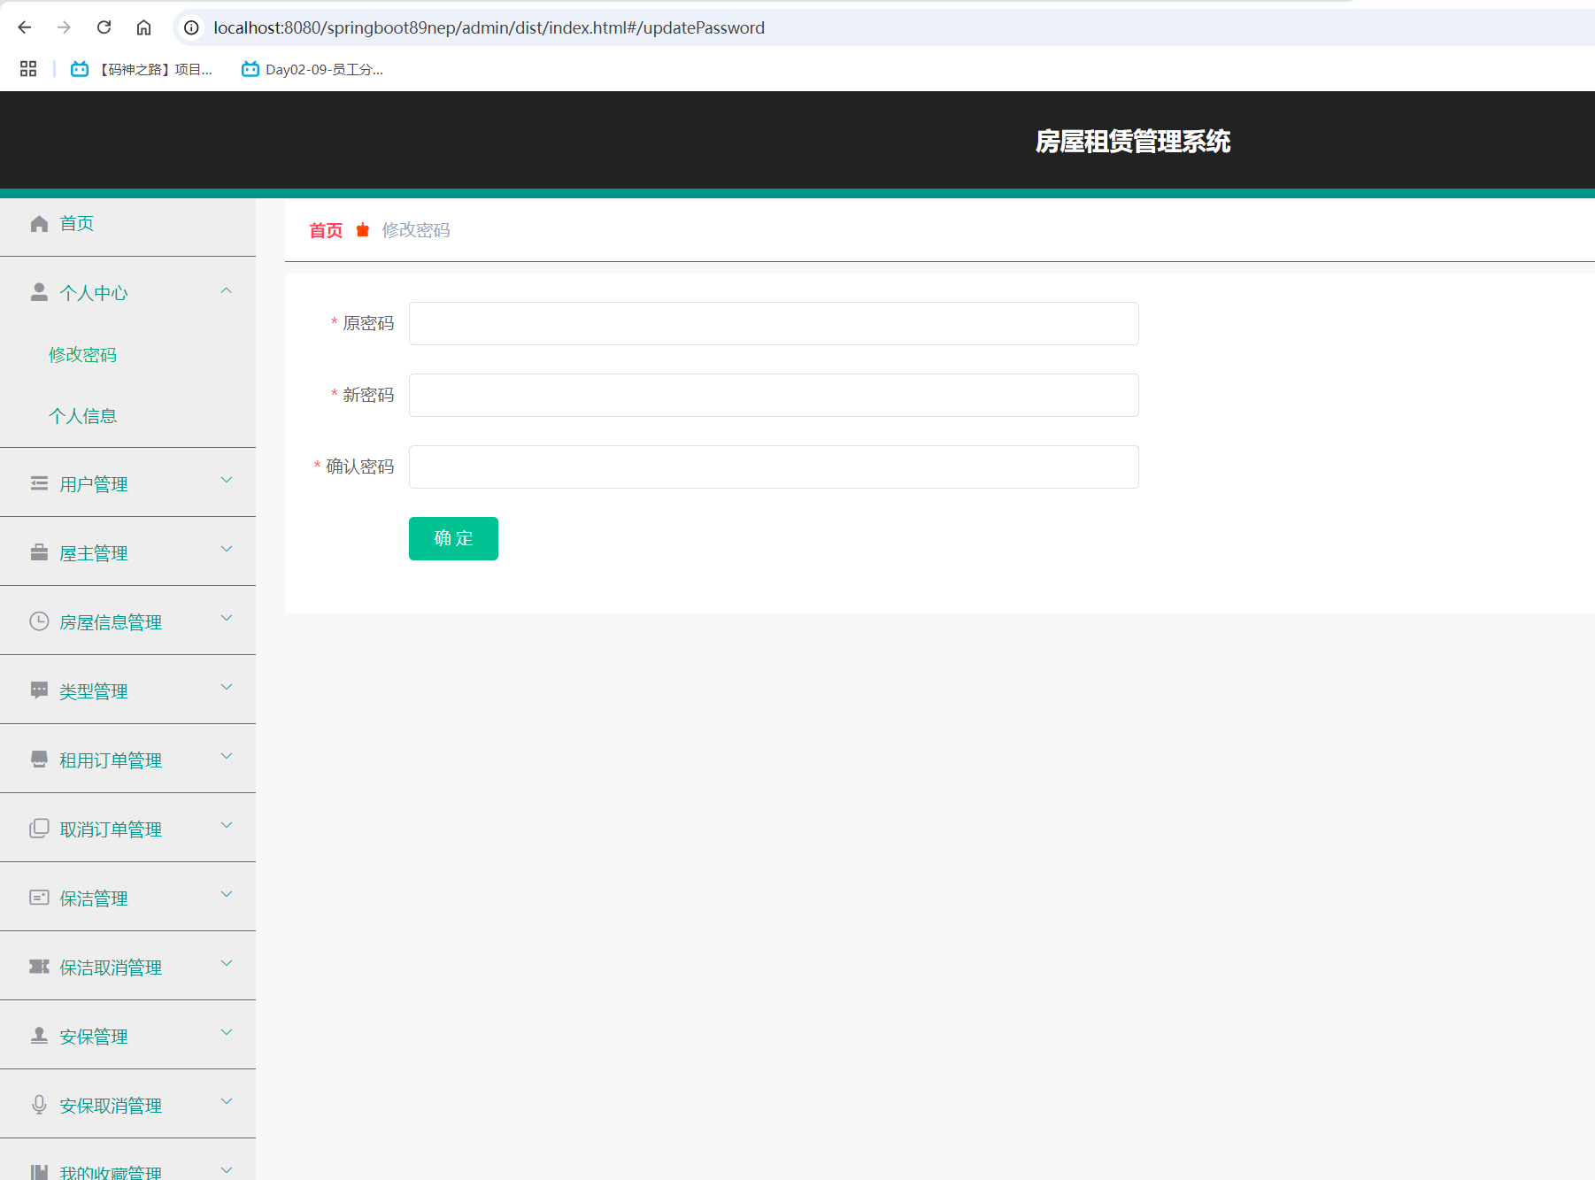Image resolution: width=1595 pixels, height=1180 pixels.
Task: Go to 首页 via breadcrumb link
Action: tap(326, 230)
